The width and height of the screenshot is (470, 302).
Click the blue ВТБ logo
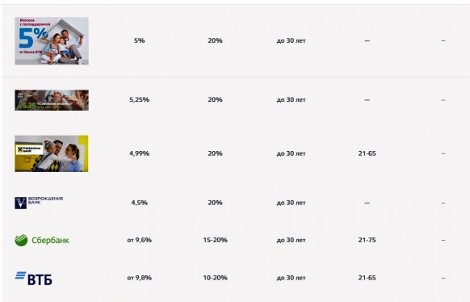(34, 279)
